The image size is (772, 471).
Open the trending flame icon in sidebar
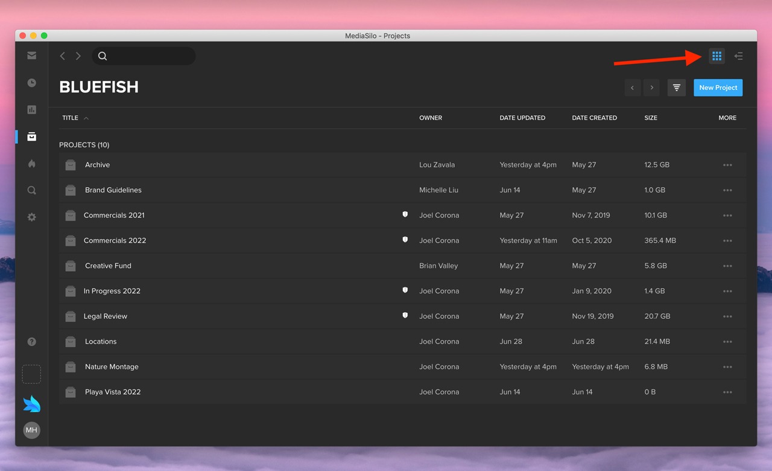(x=31, y=164)
